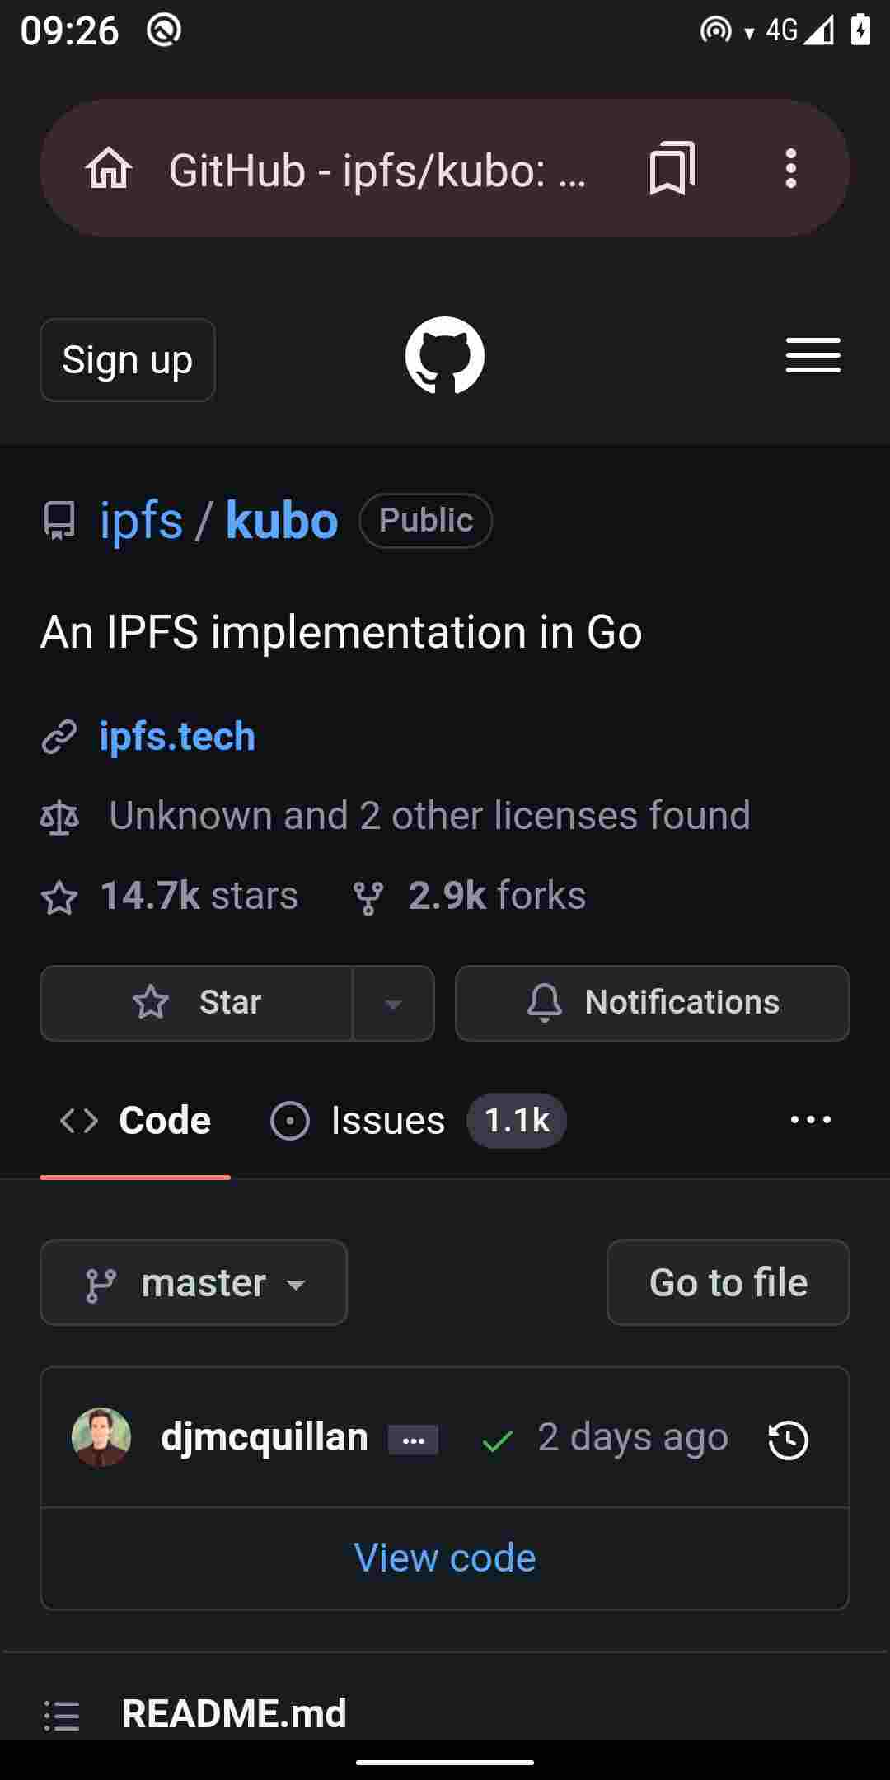Star the kubo repository

click(196, 1003)
